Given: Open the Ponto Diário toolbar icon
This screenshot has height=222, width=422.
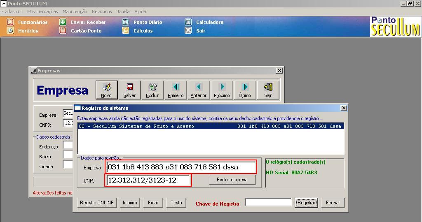Looking at the screenshot, I should pyautogui.click(x=125, y=22).
